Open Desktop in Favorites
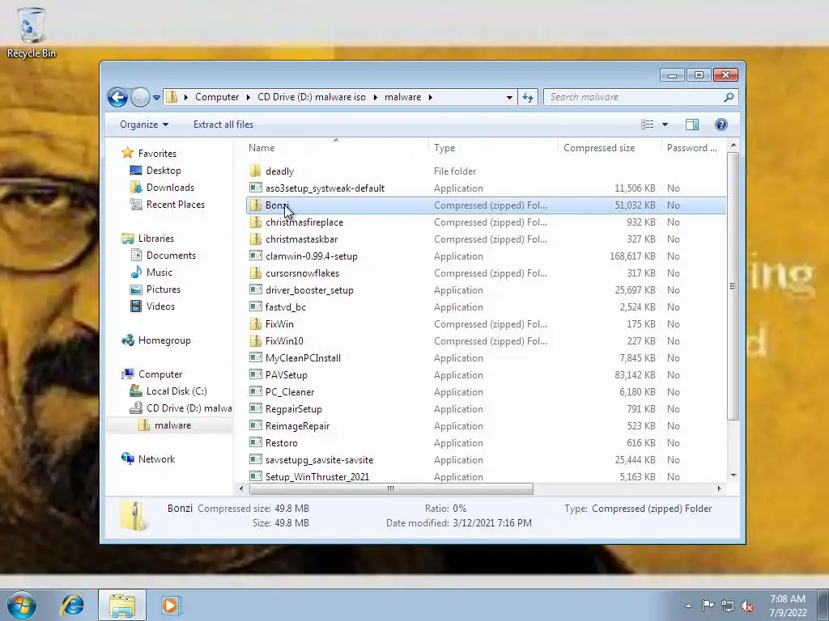This screenshot has width=829, height=621. point(164,171)
